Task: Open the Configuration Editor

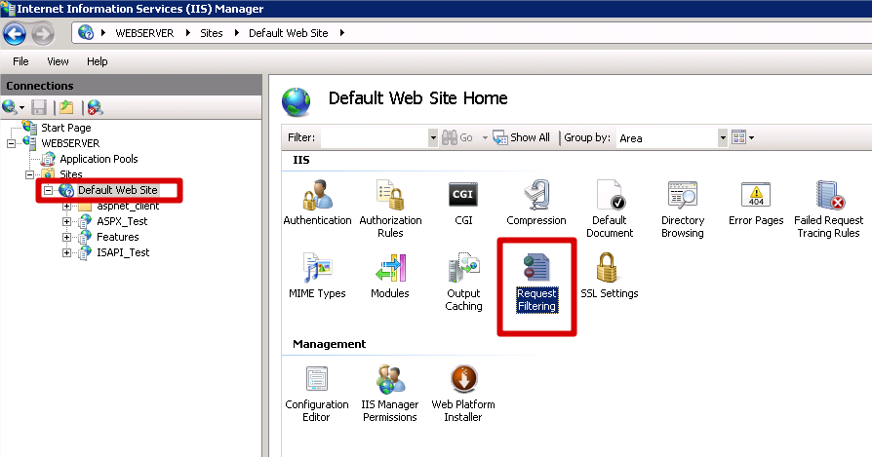Action: pos(317,394)
